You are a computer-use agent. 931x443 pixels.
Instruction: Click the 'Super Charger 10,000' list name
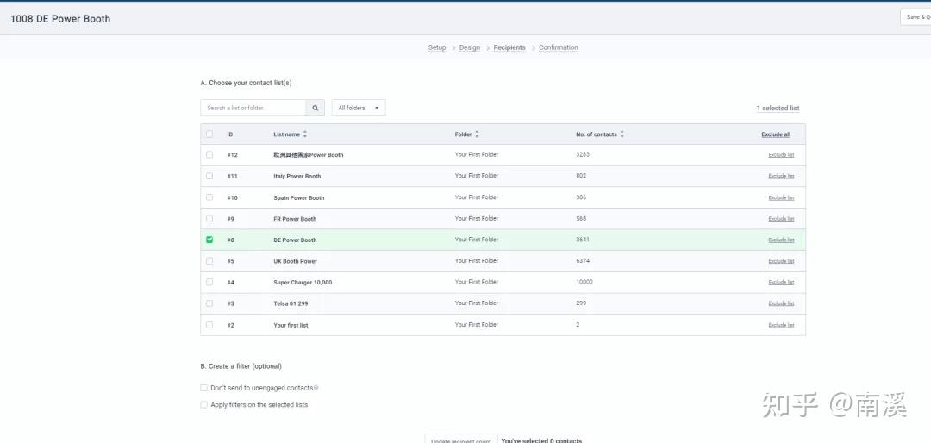click(x=303, y=283)
